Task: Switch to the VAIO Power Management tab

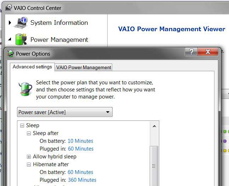Action: [x=84, y=67]
